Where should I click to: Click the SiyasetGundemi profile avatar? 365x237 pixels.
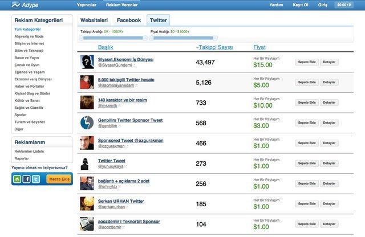(x=87, y=62)
